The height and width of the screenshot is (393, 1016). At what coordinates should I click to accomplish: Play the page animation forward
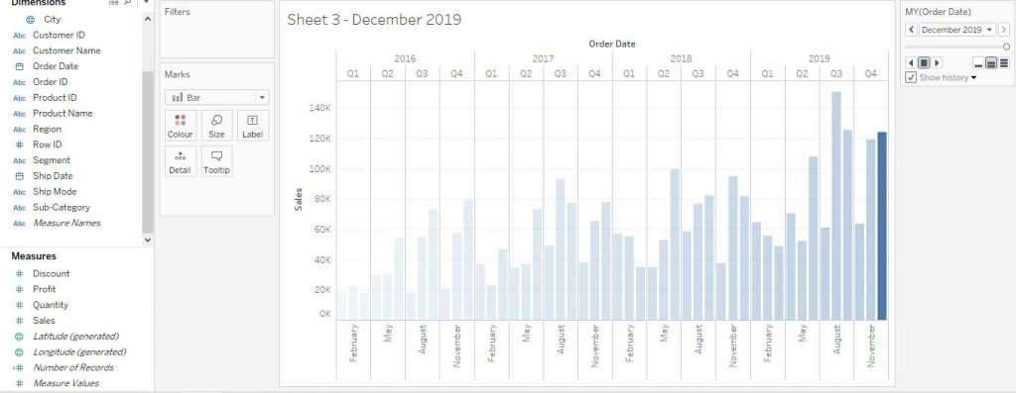[937, 62]
